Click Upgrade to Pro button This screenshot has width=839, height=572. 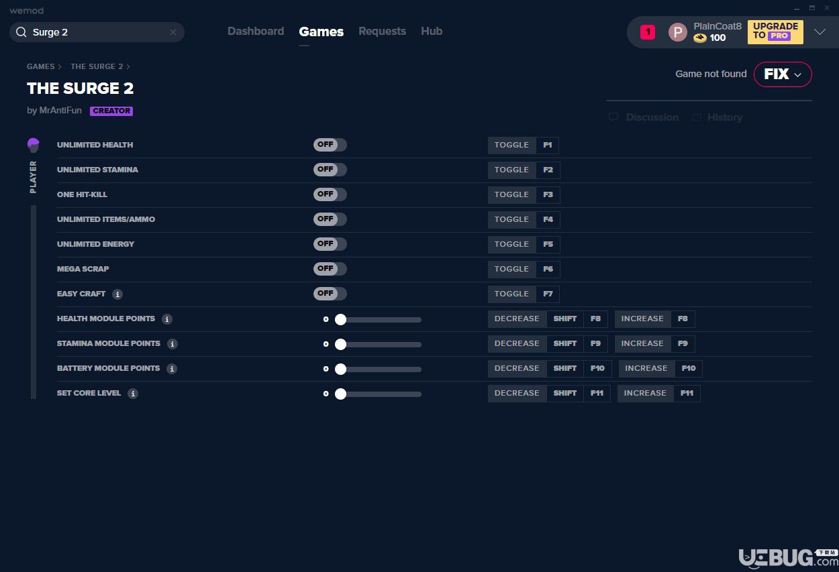tap(775, 32)
